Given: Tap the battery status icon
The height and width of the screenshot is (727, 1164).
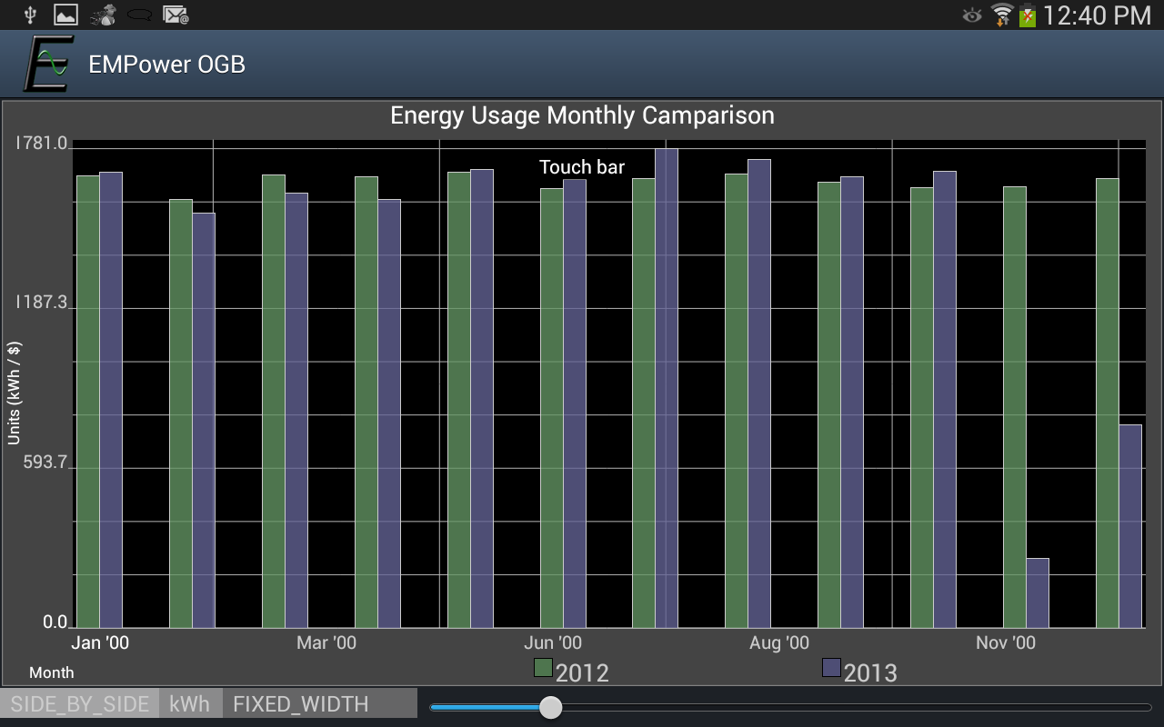Looking at the screenshot, I should coord(1028,15).
